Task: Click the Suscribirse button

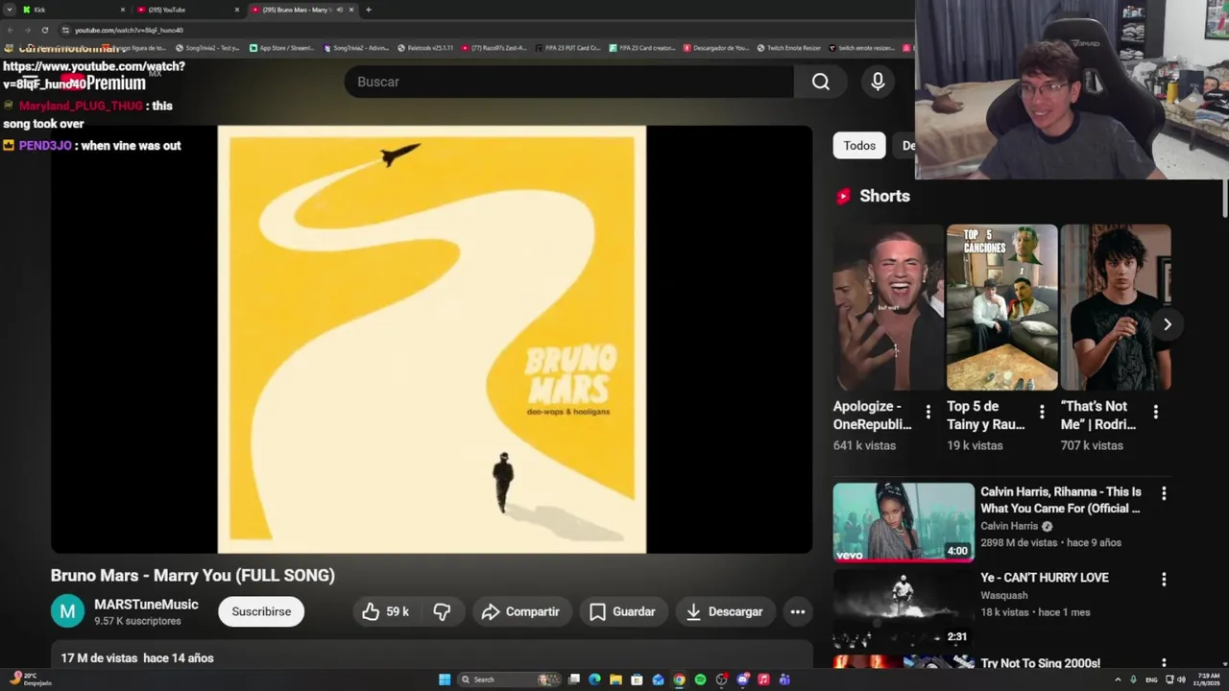Action: pyautogui.click(x=261, y=611)
